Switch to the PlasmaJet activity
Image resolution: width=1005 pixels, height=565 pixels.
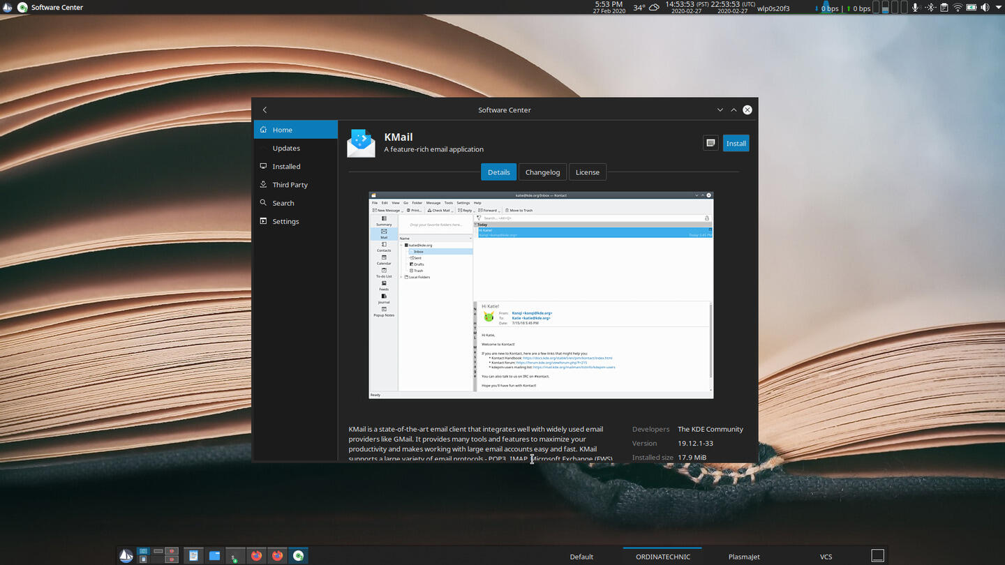pos(744,557)
